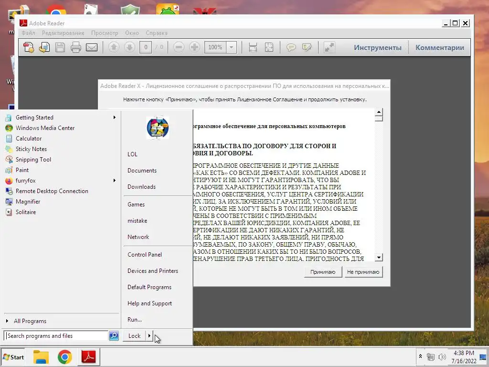Click the license scrollbar thumb

pyautogui.click(x=379, y=119)
